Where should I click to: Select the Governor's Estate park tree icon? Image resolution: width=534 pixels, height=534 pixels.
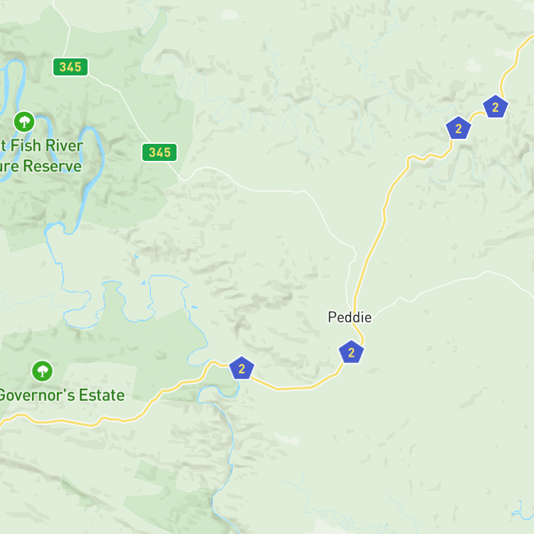pyautogui.click(x=42, y=371)
